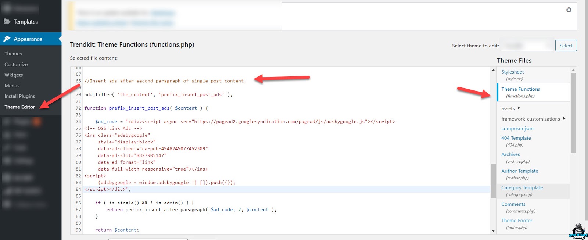
Task: Open composer.json file
Action: click(x=517, y=128)
